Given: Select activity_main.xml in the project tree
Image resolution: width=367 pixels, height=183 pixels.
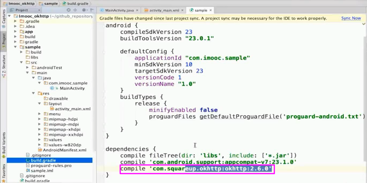Looking at the screenshot, I should coord(73,109).
